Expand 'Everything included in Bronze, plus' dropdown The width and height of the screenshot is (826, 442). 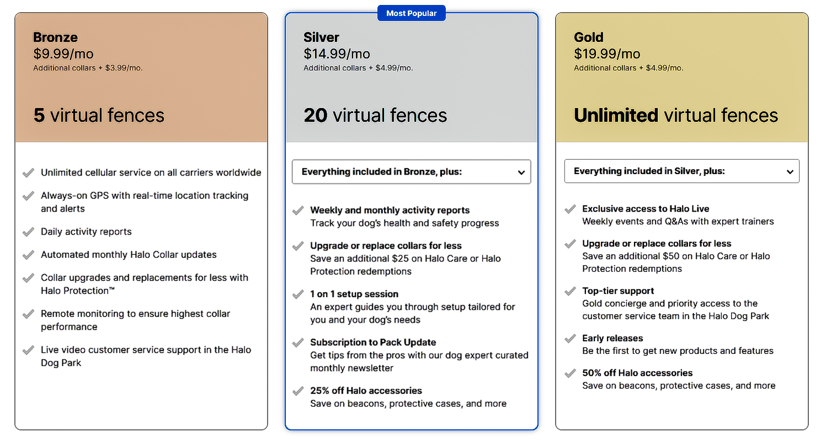pos(411,172)
